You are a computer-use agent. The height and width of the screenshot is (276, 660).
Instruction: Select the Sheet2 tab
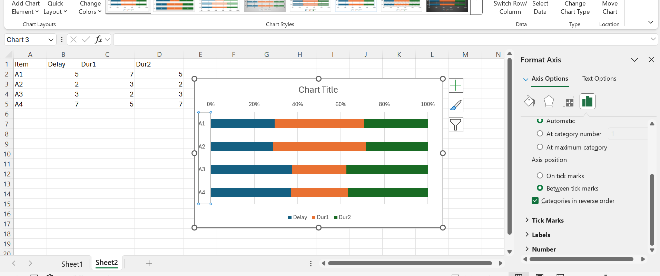click(x=107, y=263)
